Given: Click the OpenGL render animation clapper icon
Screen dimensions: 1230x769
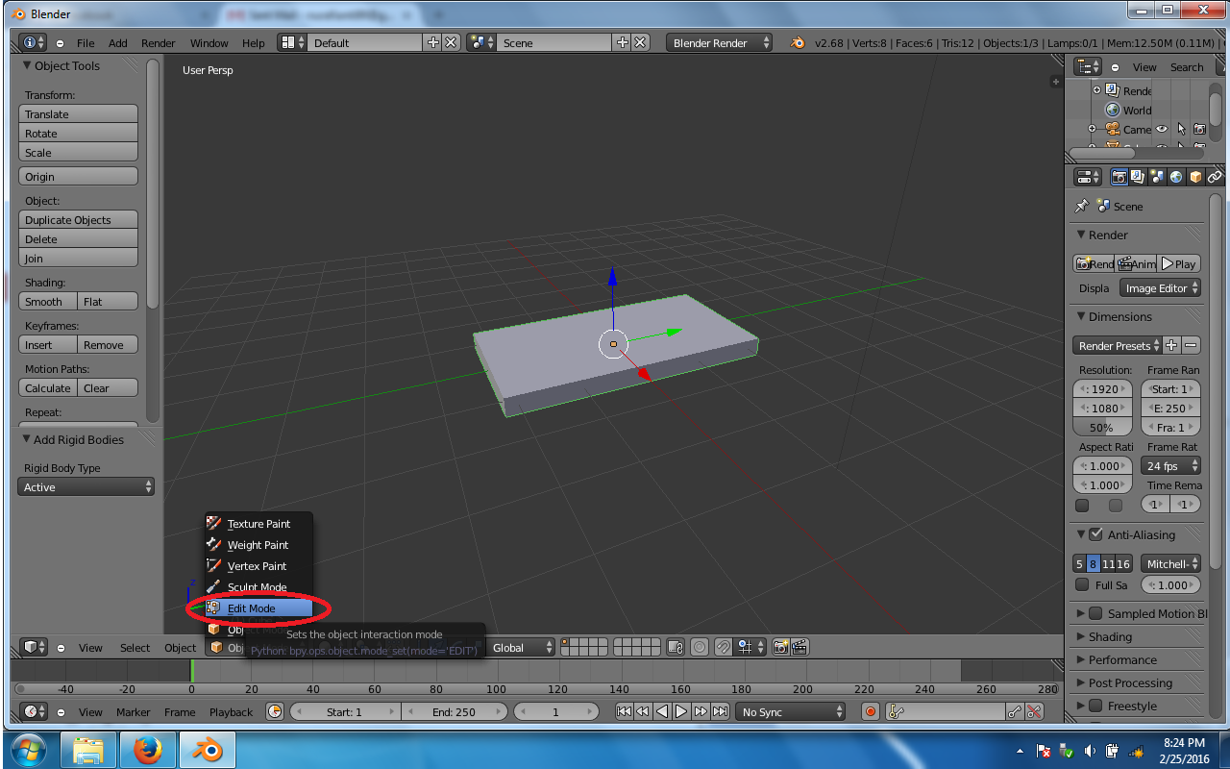Looking at the screenshot, I should coord(799,647).
